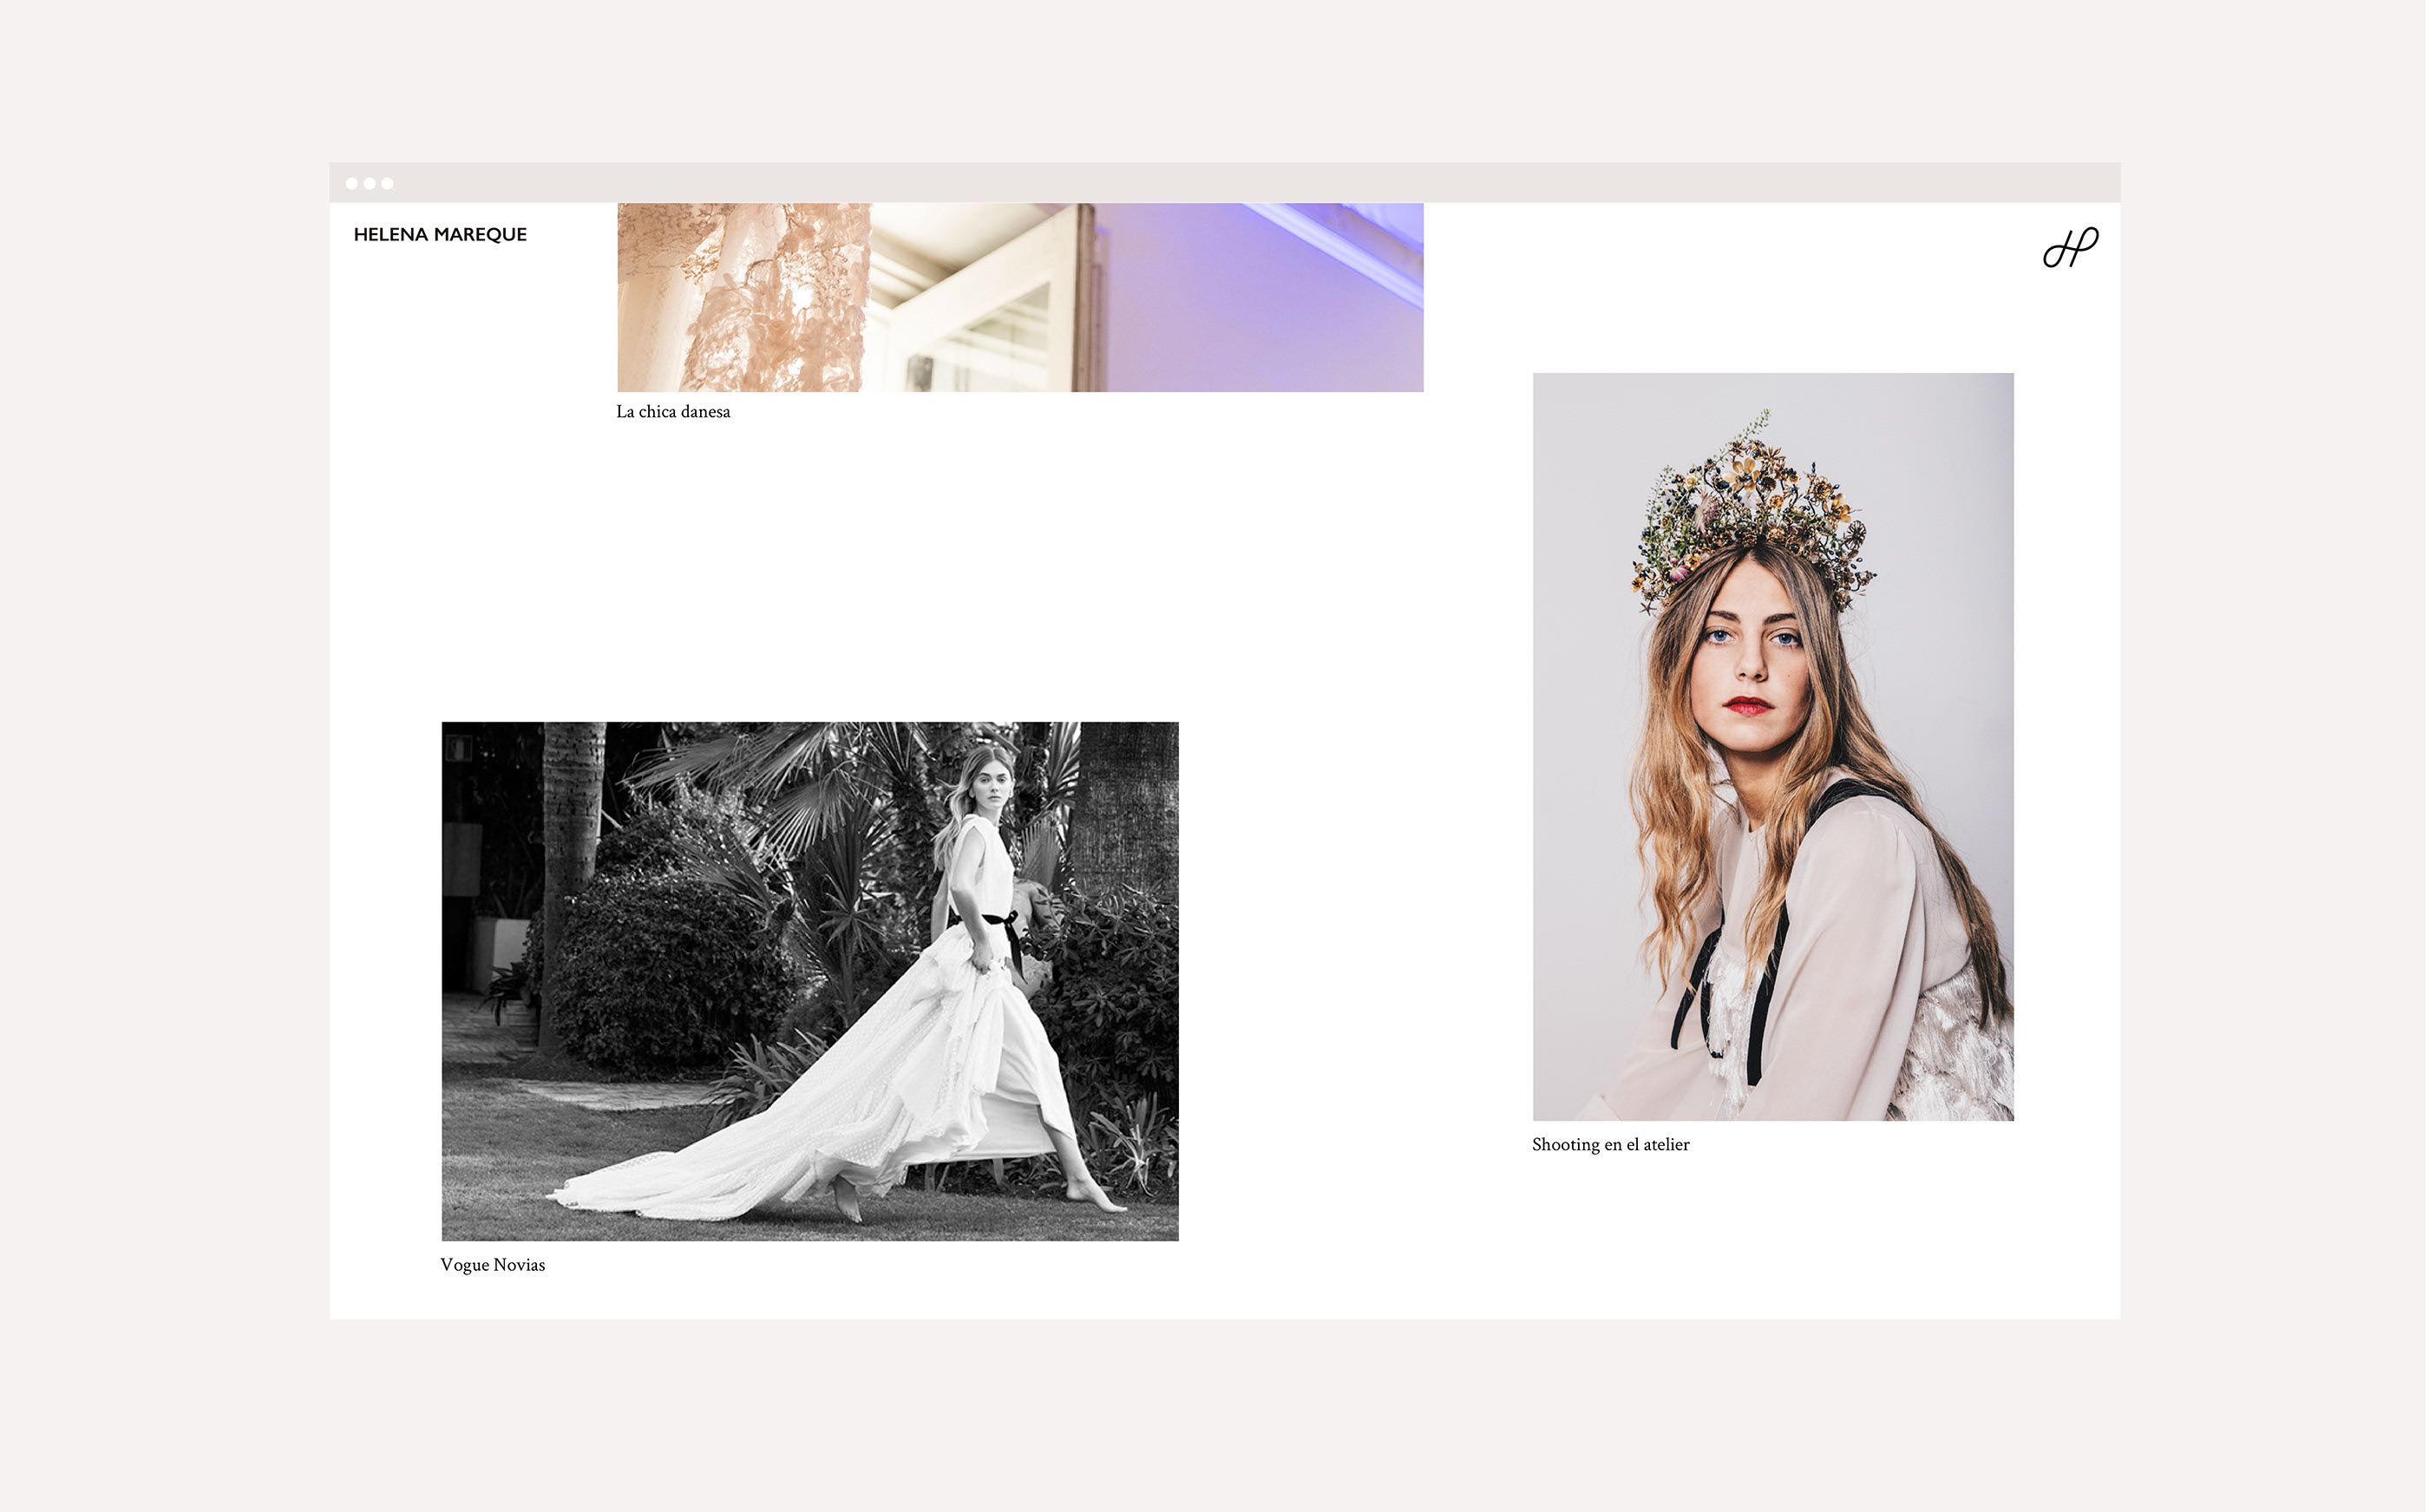Click the middle window dot in browser bar
The height and width of the screenshot is (1512, 2429).
(370, 184)
